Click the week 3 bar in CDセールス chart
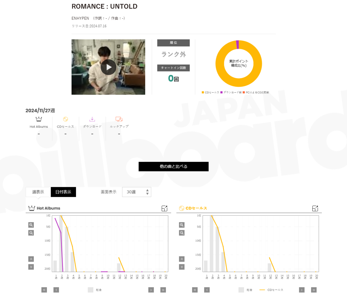347x293 pixels. click(x=217, y=249)
